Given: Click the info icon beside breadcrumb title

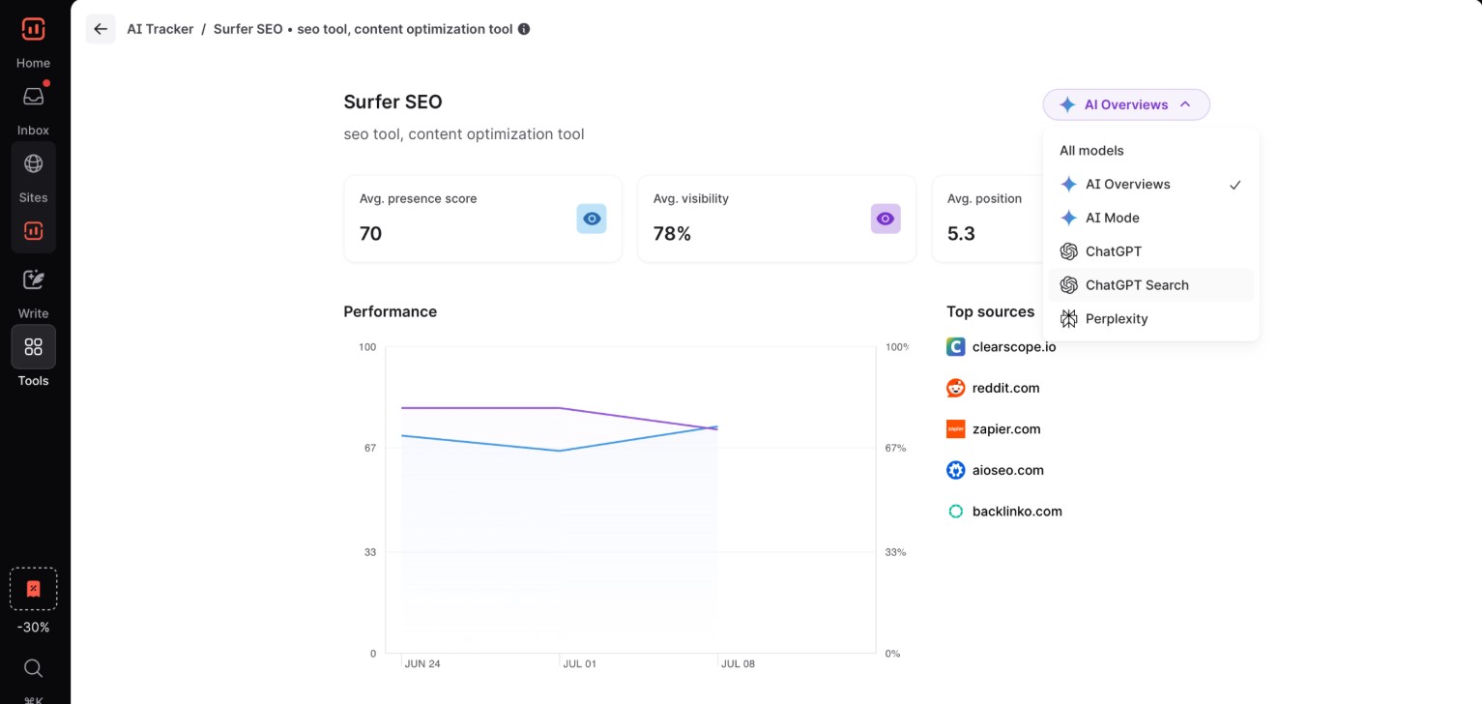Looking at the screenshot, I should (524, 29).
